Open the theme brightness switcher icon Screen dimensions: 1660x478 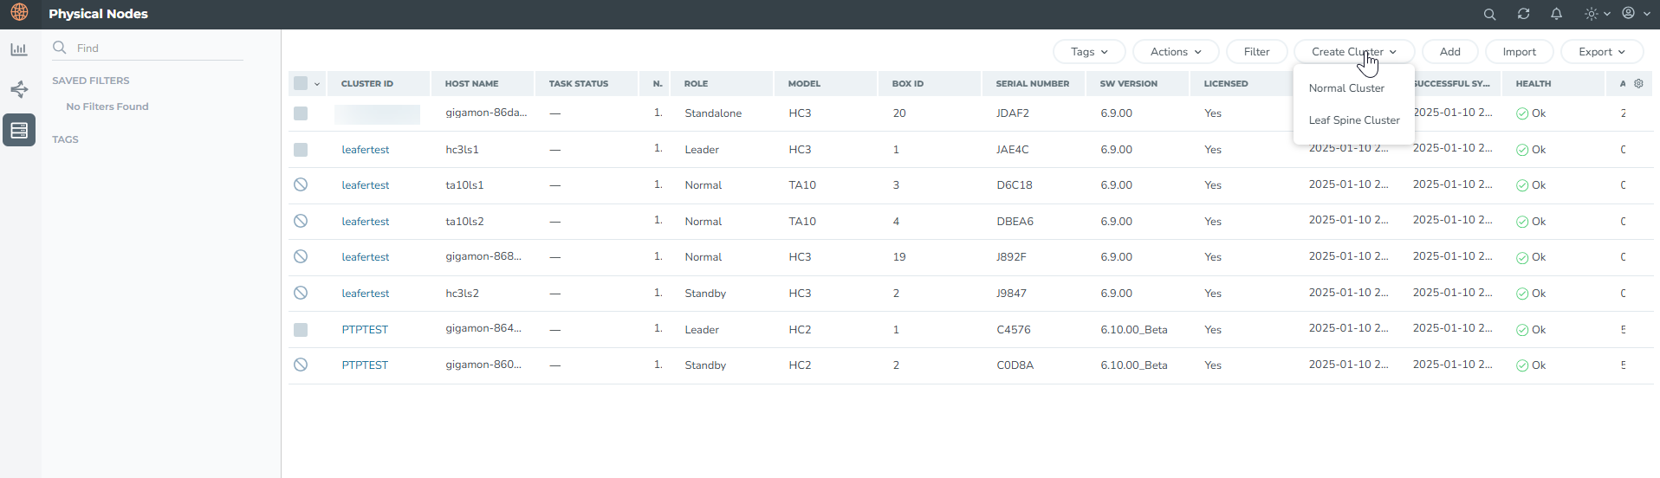1592,14
